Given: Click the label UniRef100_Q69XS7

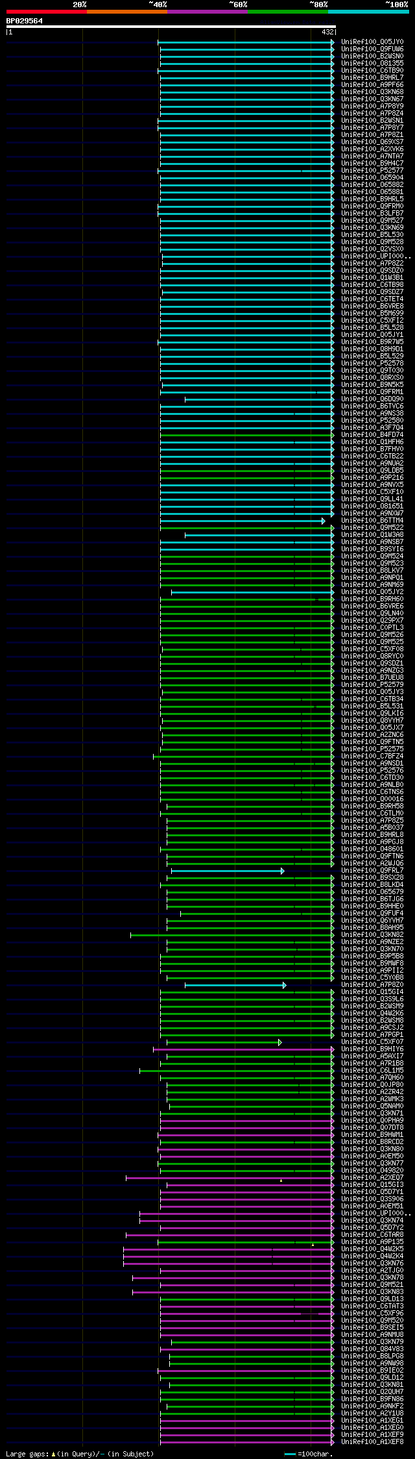Looking at the screenshot, I should 372,142.
